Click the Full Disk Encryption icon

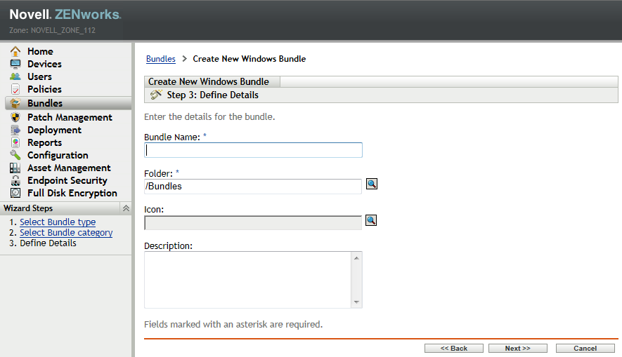tap(15, 193)
